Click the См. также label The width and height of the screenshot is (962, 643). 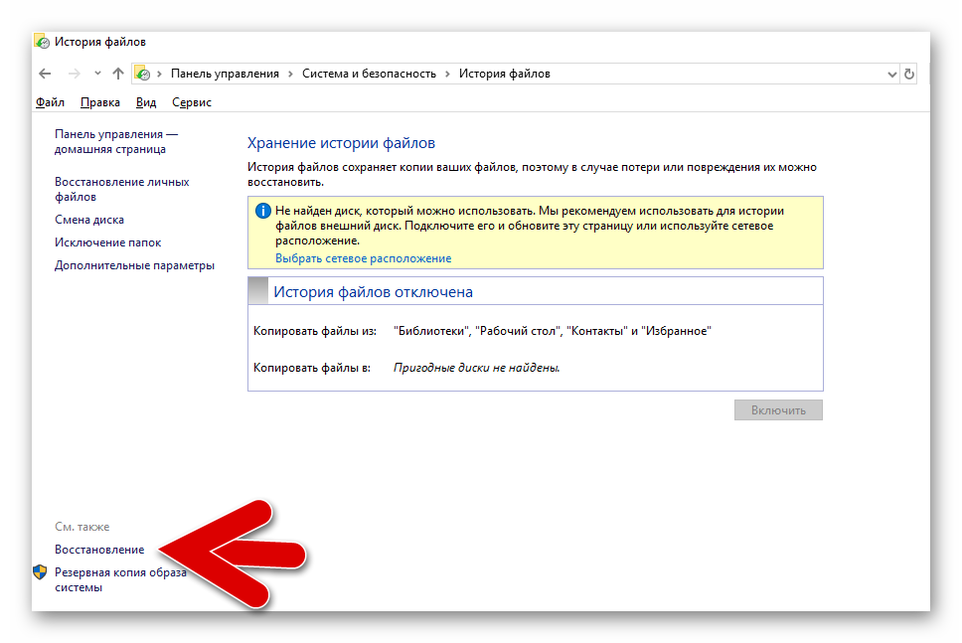pos(82,527)
